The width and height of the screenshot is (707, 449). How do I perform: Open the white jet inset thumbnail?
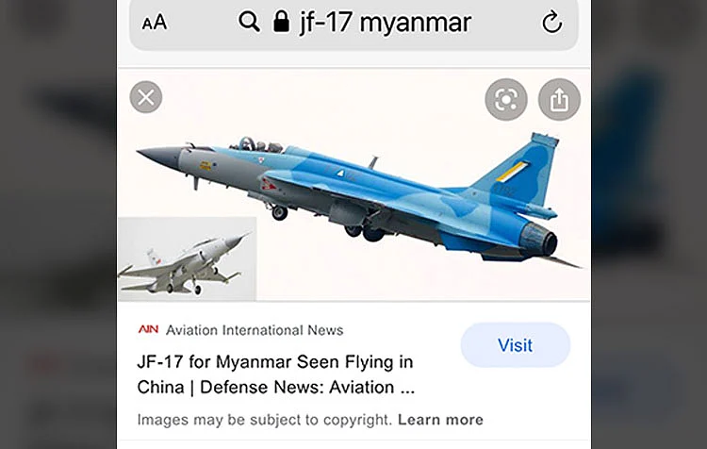188,259
